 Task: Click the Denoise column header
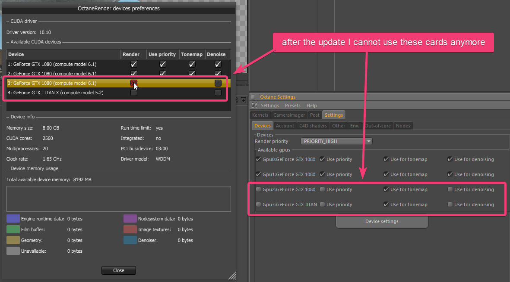click(218, 54)
